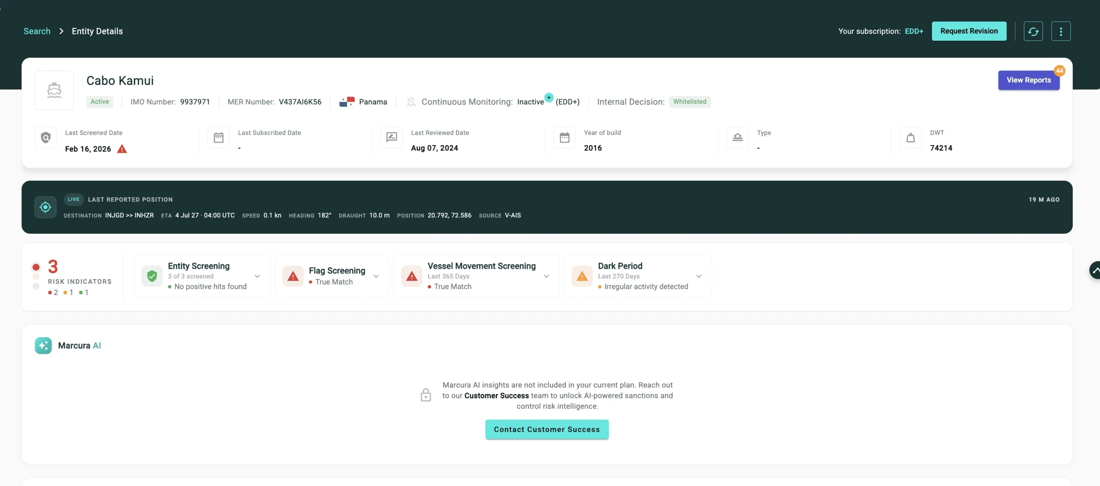Click the LIVE badge in position bar

click(x=73, y=199)
